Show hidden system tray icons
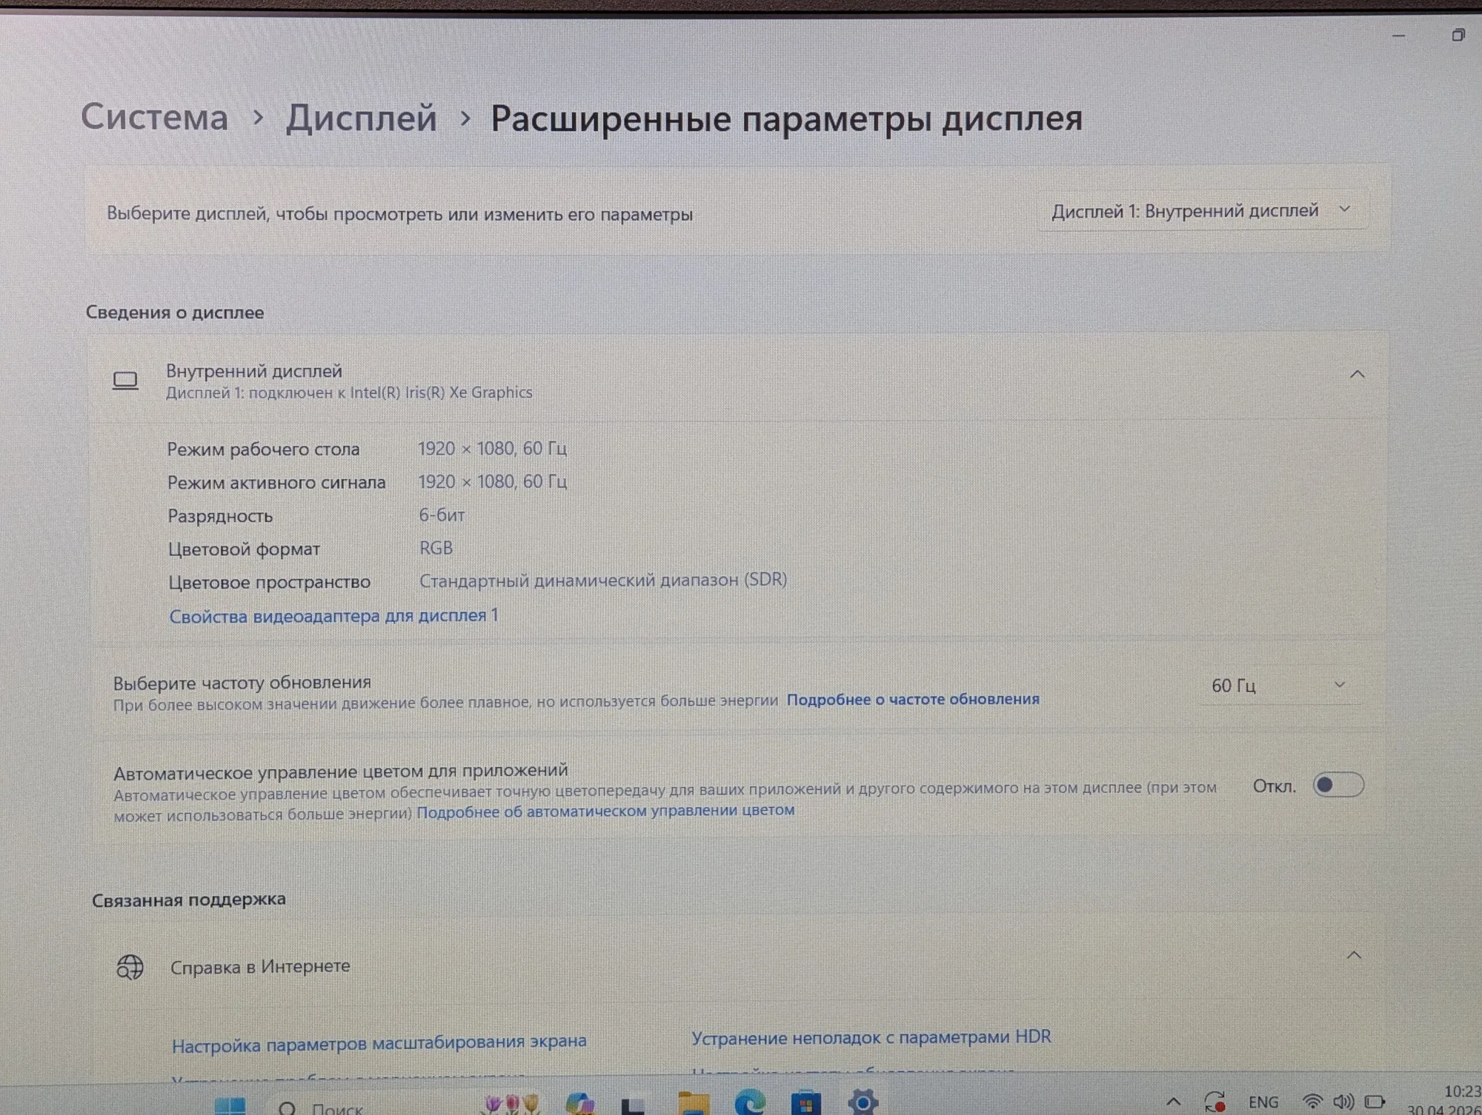 1174,1102
